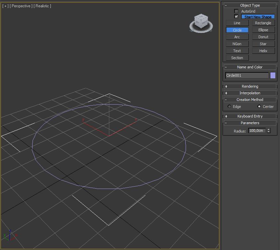Open the object color swatch
This screenshot has height=250, width=280.
point(273,75)
